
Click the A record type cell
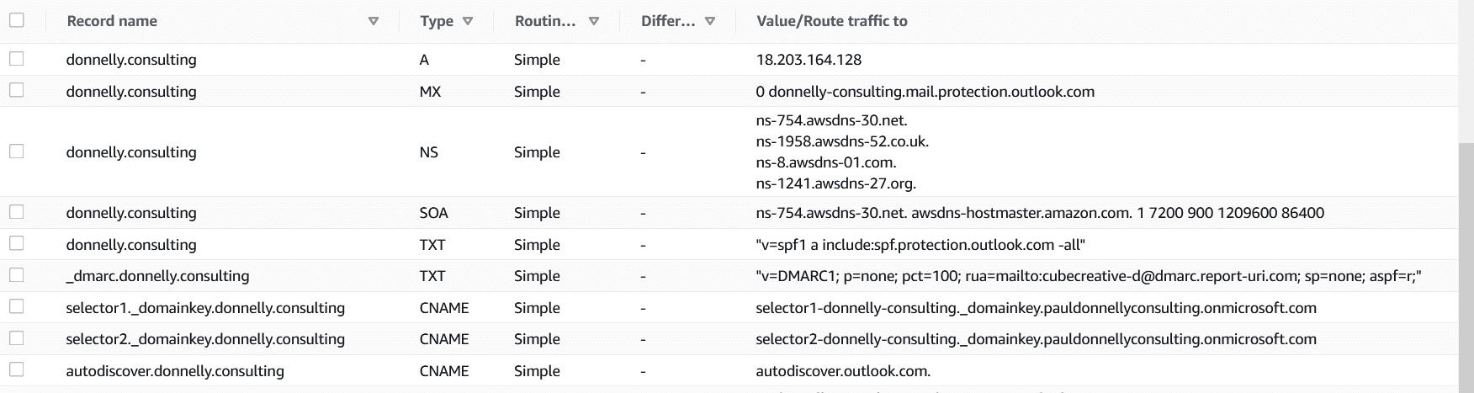point(425,60)
